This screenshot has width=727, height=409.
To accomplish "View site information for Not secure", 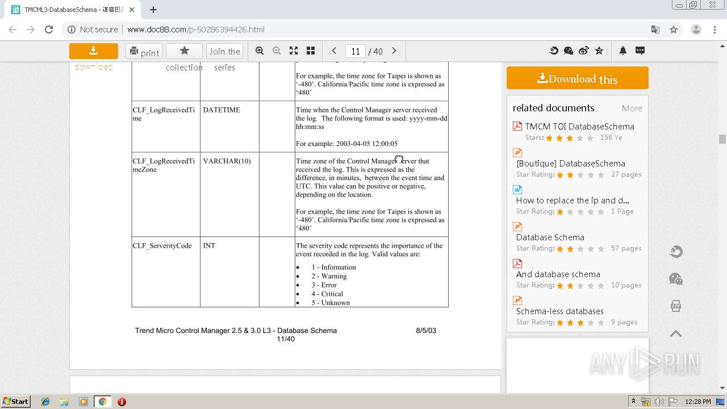I will coord(93,30).
